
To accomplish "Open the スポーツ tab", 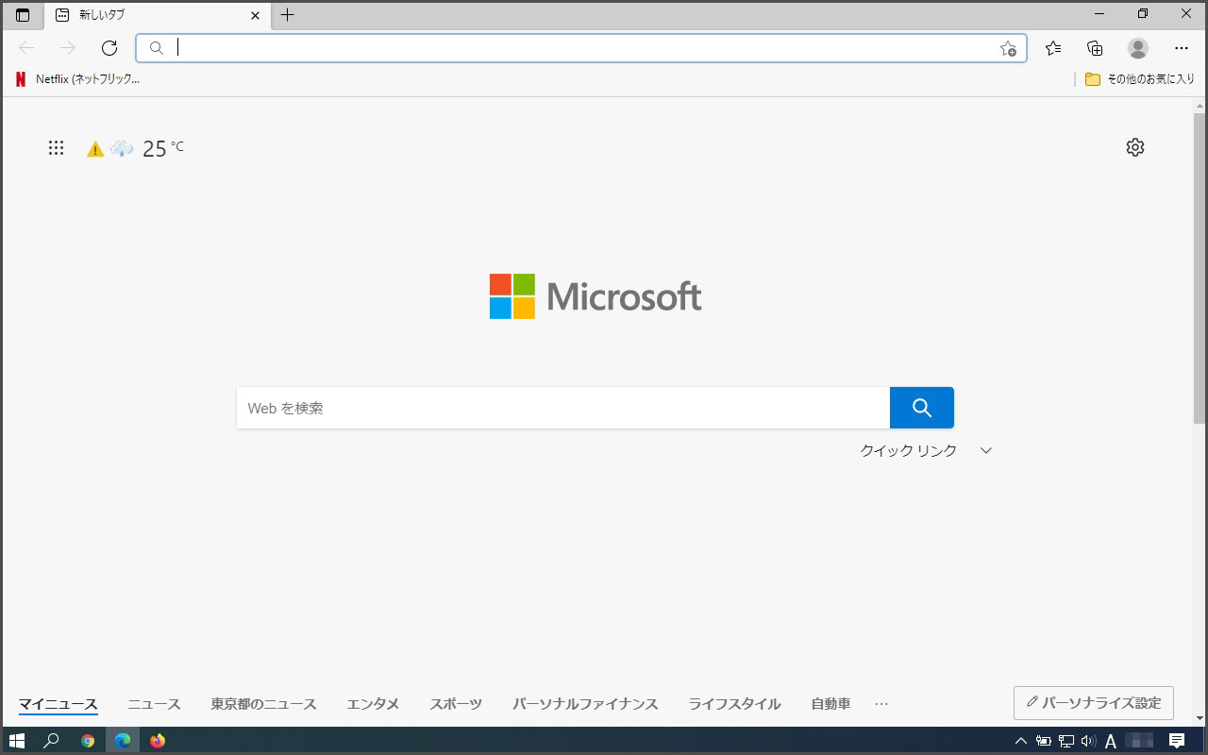I will pos(456,704).
